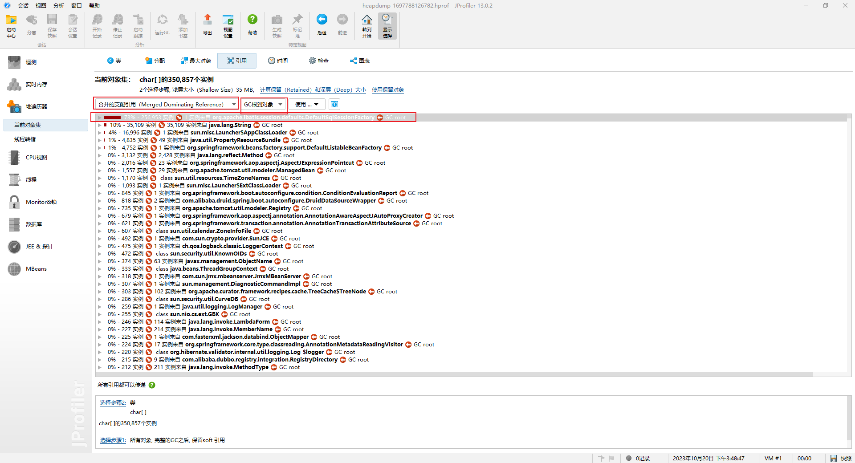Open the GC根到对象 dropdown

(x=264, y=104)
